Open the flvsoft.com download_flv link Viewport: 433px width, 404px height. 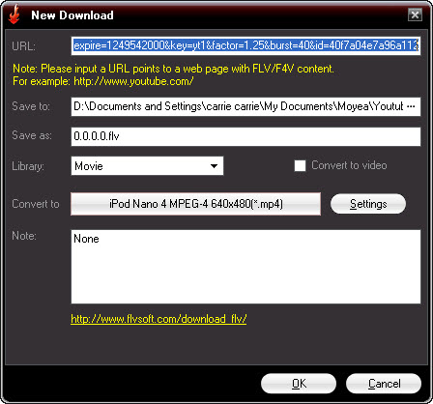(x=159, y=319)
